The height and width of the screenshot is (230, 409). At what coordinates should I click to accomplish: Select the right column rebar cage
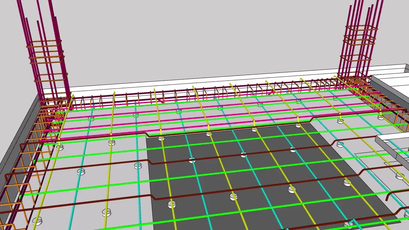click(x=361, y=42)
